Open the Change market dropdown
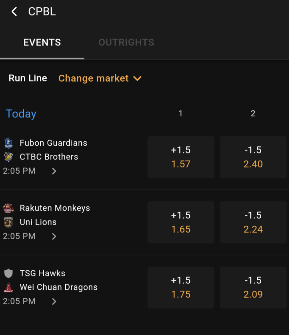Image resolution: width=289 pixels, height=335 pixels. coord(100,78)
